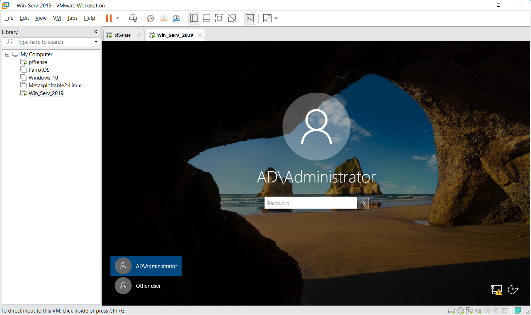Choose AD\Administrator account tile
The width and height of the screenshot is (531, 315).
[146, 266]
